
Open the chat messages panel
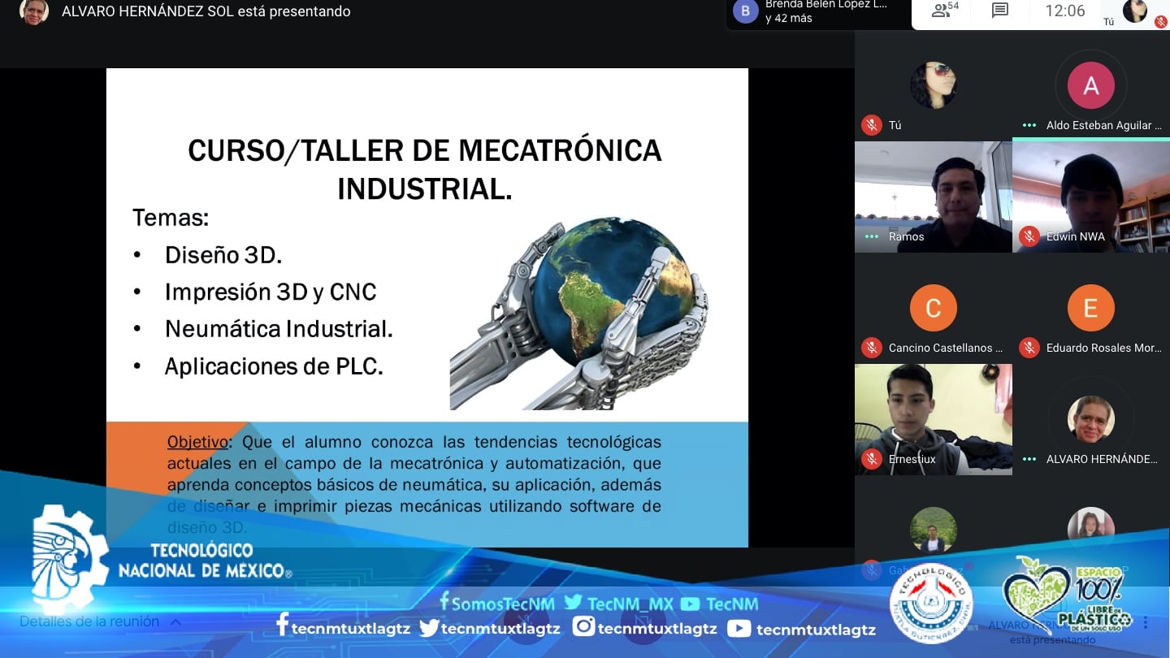tap(1000, 11)
